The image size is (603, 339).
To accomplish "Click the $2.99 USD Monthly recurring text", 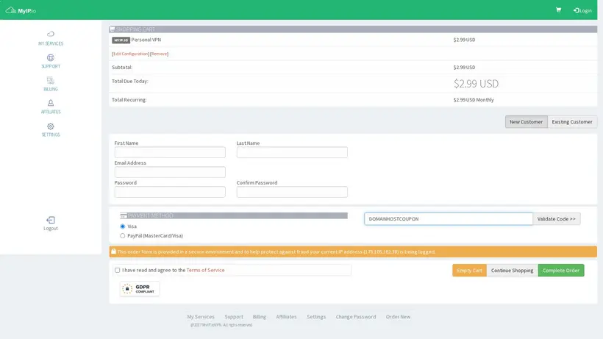I will (474, 100).
